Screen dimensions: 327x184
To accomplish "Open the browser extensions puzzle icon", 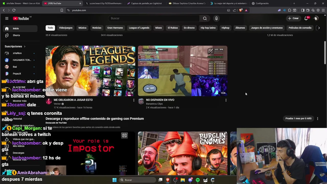I will 289,10.
